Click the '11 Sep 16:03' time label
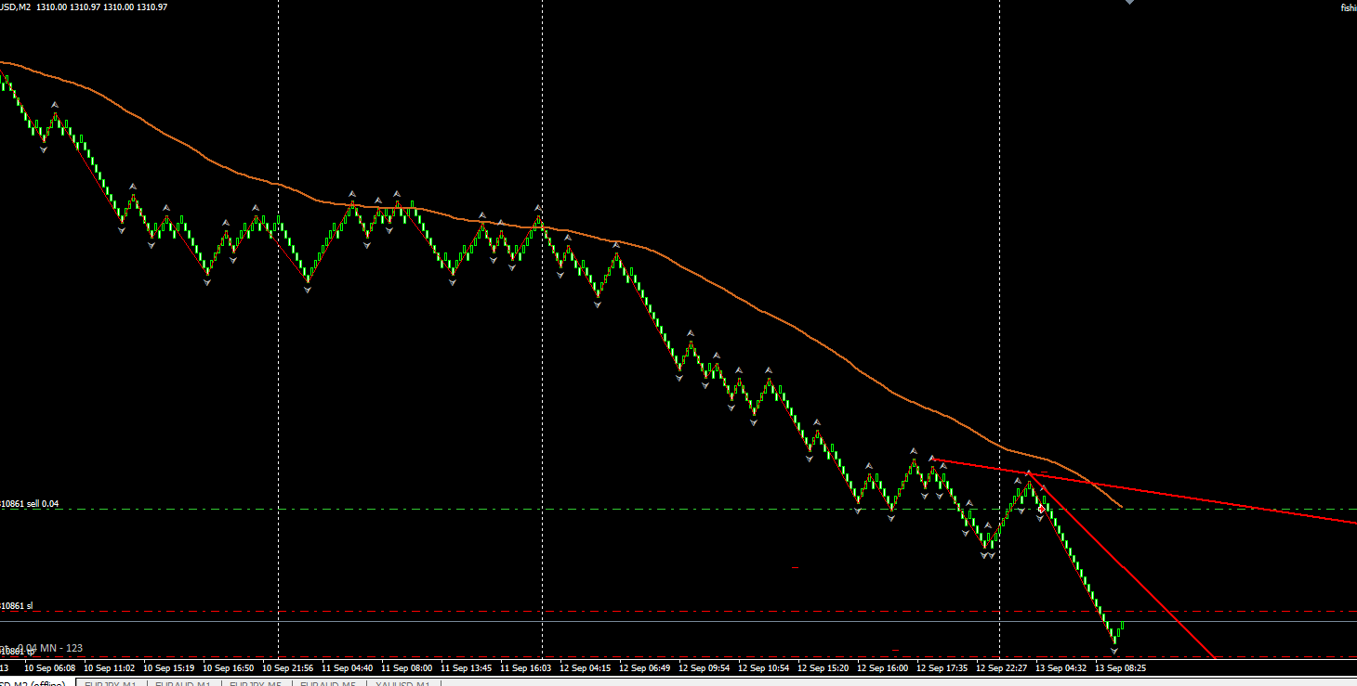Screen dimensions: 1357x686 [526, 667]
